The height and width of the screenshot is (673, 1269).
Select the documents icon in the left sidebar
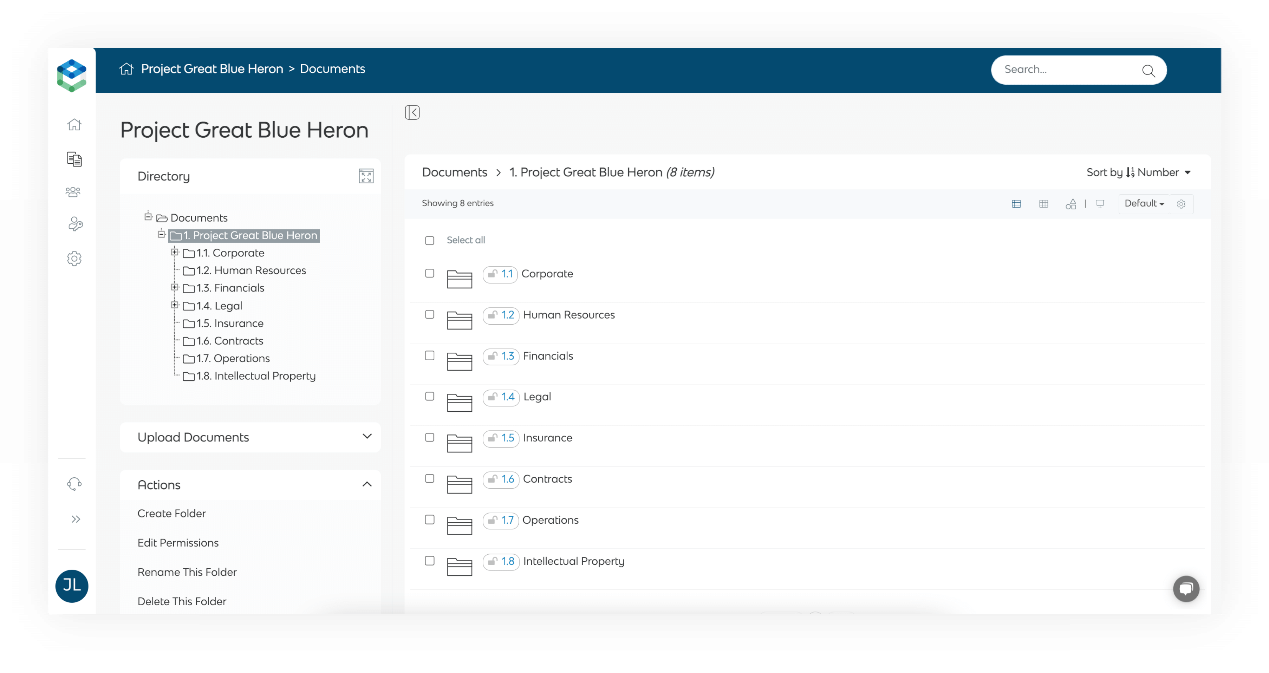[74, 159]
